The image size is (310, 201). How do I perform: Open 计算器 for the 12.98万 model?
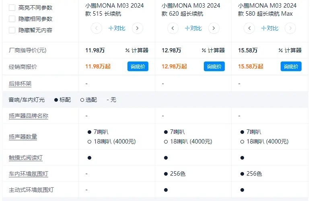[214, 50]
